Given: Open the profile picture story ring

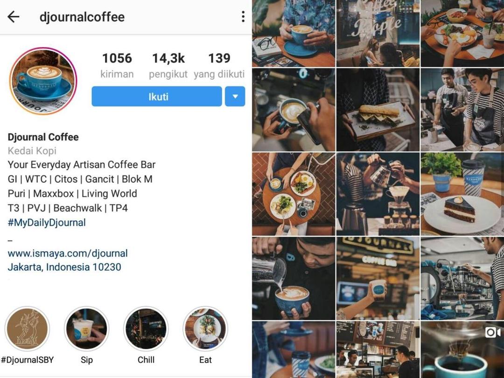Looking at the screenshot, I should (43, 81).
